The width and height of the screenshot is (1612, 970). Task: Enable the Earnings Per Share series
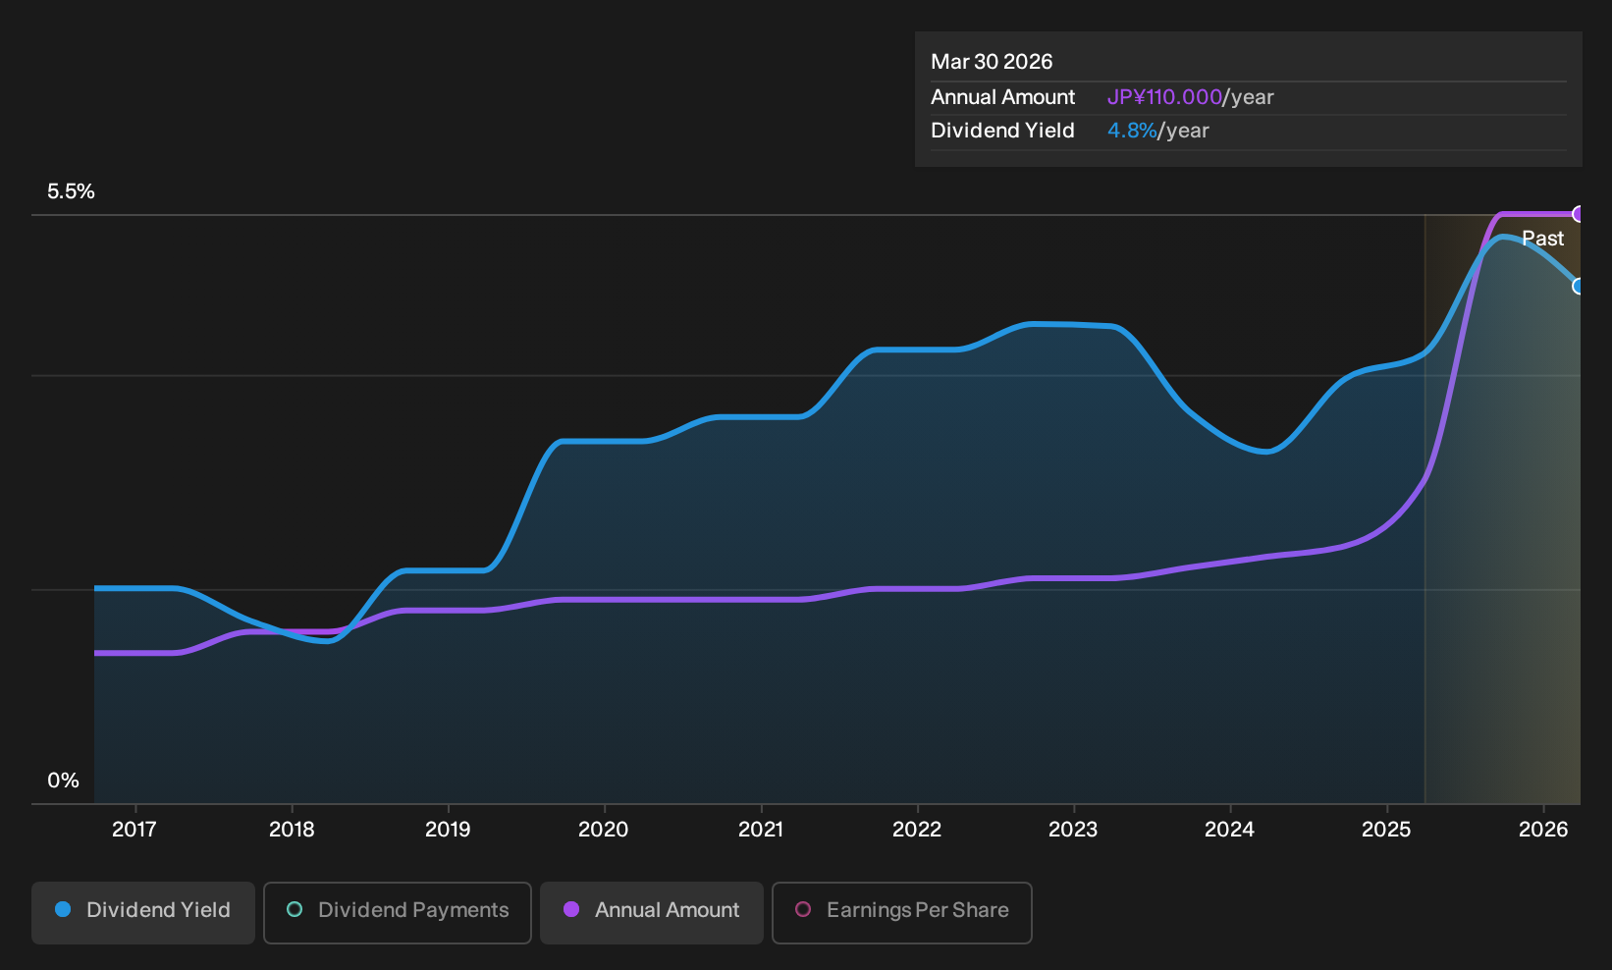[x=902, y=912]
